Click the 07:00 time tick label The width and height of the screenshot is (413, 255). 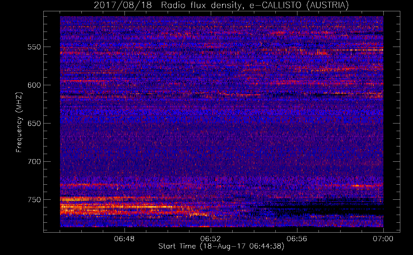coord(383,239)
